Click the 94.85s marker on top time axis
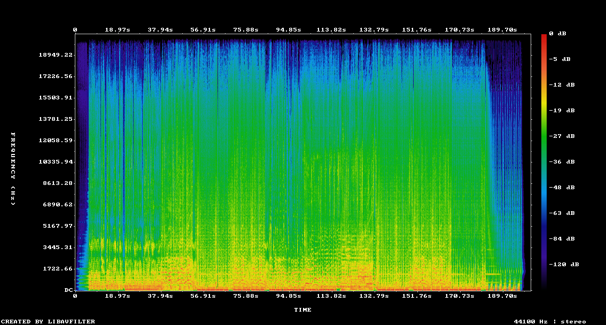This screenshot has width=606, height=325. (288, 29)
